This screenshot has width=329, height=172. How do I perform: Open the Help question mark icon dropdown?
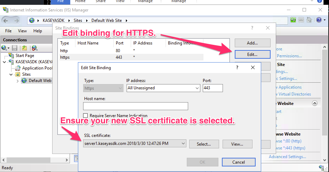pos(324,20)
